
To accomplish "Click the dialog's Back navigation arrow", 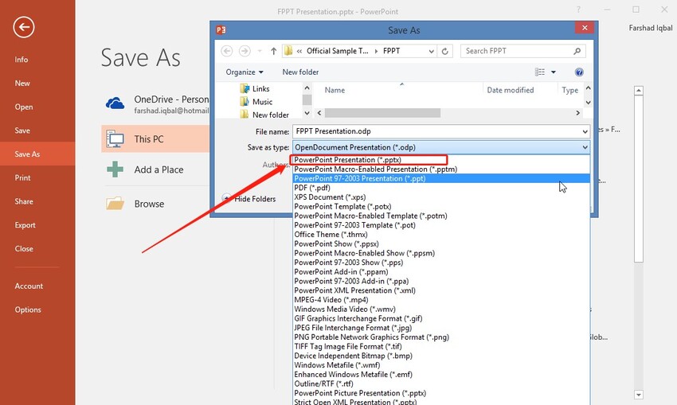I will tap(227, 51).
